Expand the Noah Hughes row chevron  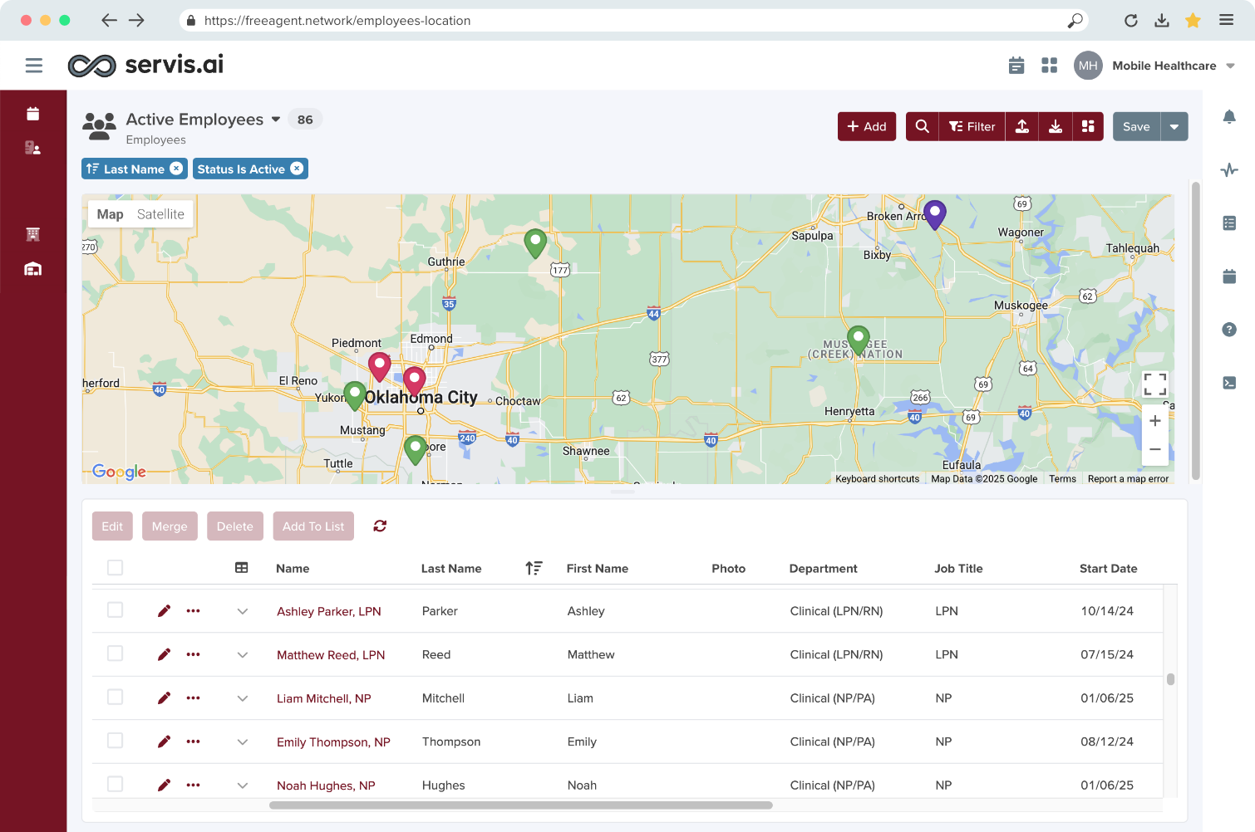click(x=243, y=785)
